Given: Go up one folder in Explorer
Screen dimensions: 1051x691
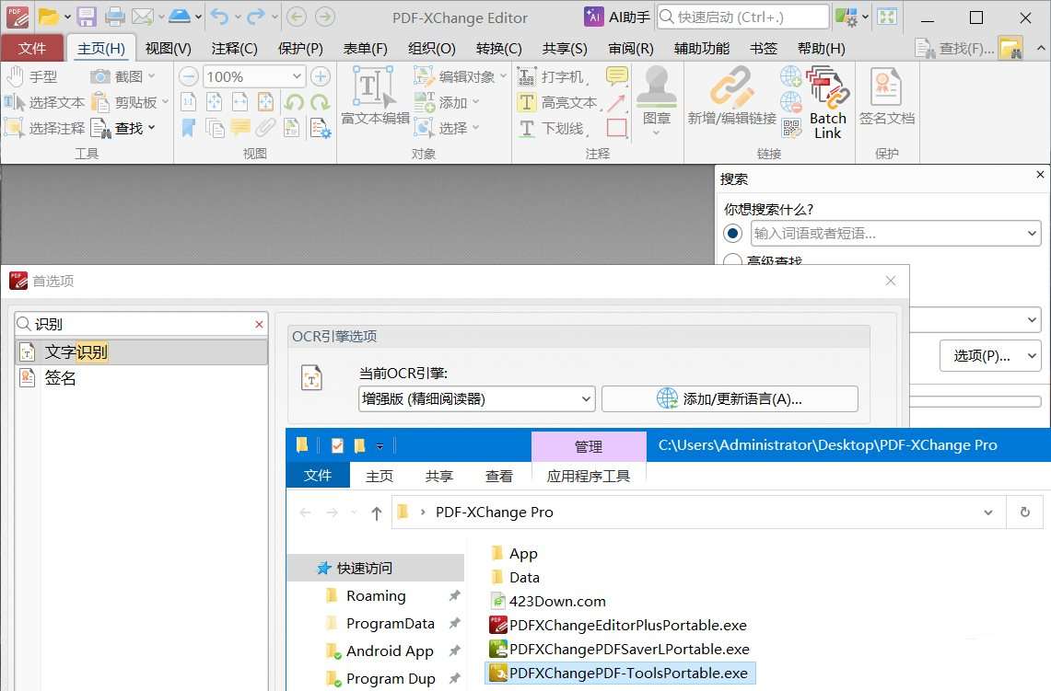Looking at the screenshot, I should (x=376, y=512).
